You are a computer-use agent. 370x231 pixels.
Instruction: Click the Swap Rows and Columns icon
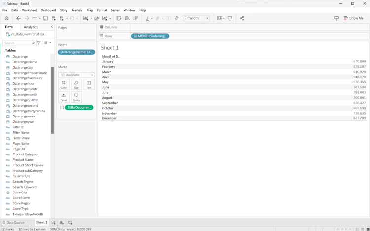119,18
